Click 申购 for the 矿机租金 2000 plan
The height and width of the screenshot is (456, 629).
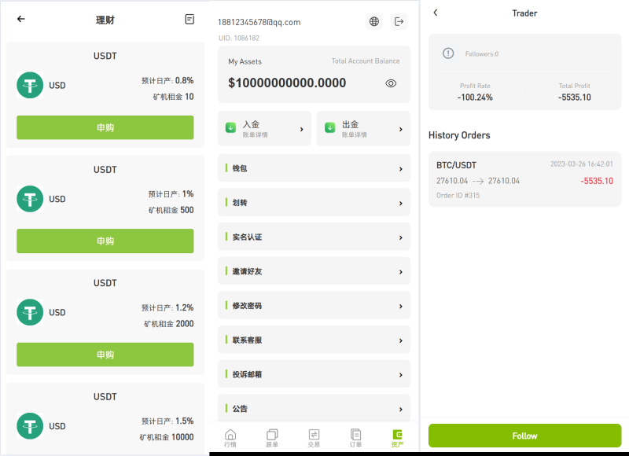[105, 355]
